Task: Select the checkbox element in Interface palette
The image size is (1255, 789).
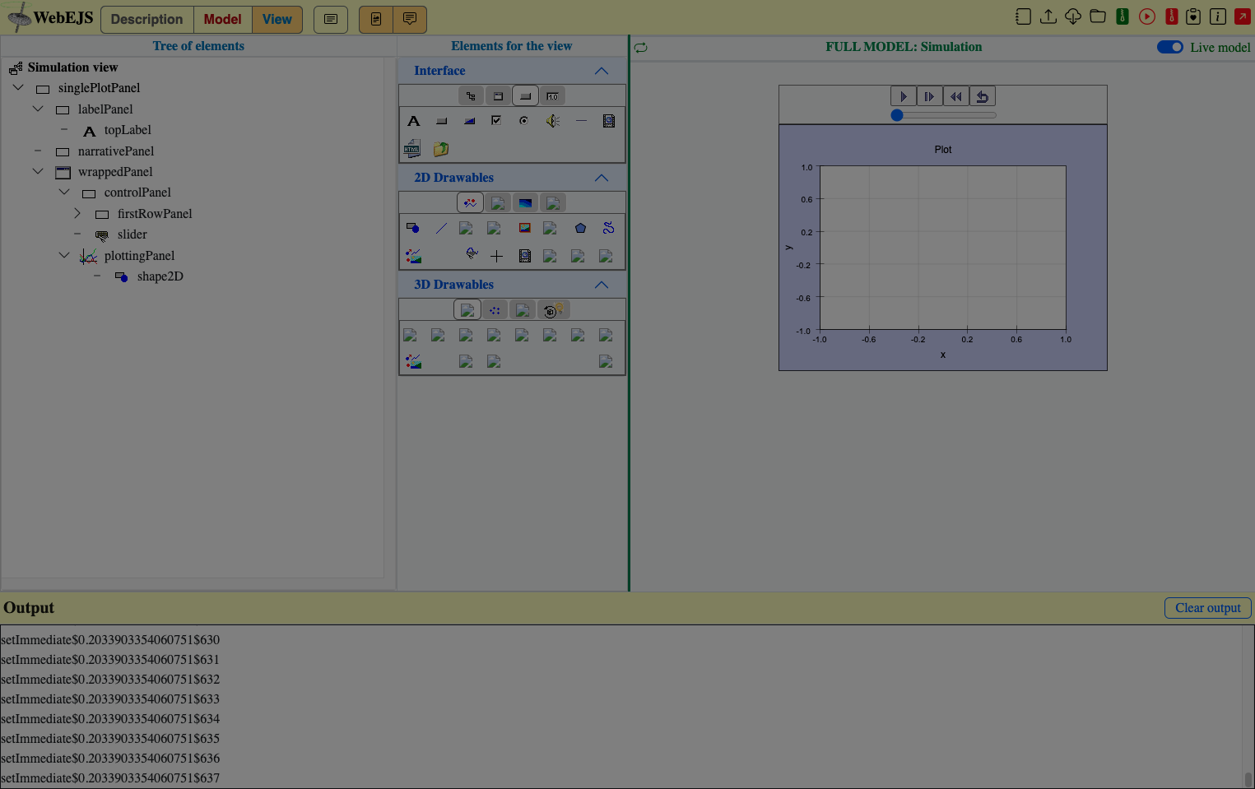Action: (496, 121)
